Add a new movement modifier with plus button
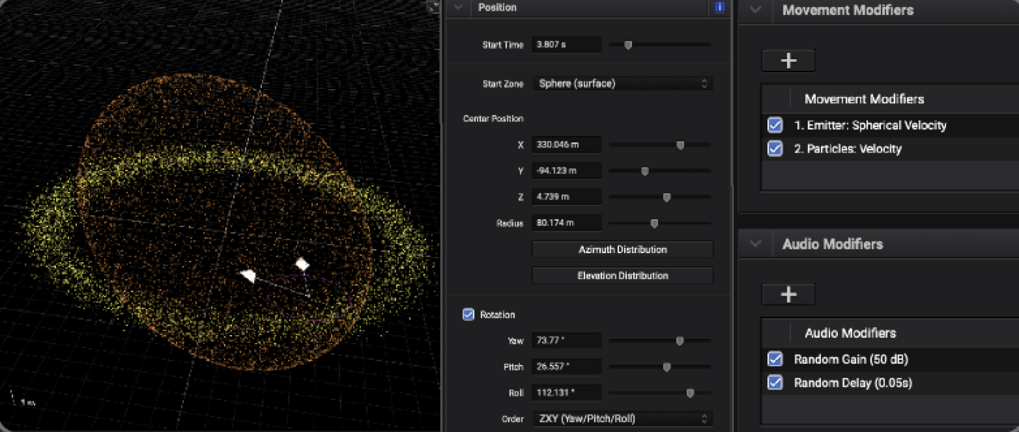This screenshot has height=432, width=1019. (788, 61)
